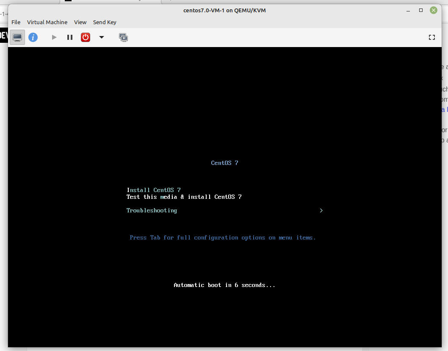Close the centos7.0-VM-1 window
Screen dimensions: 448x351
[x=434, y=10]
